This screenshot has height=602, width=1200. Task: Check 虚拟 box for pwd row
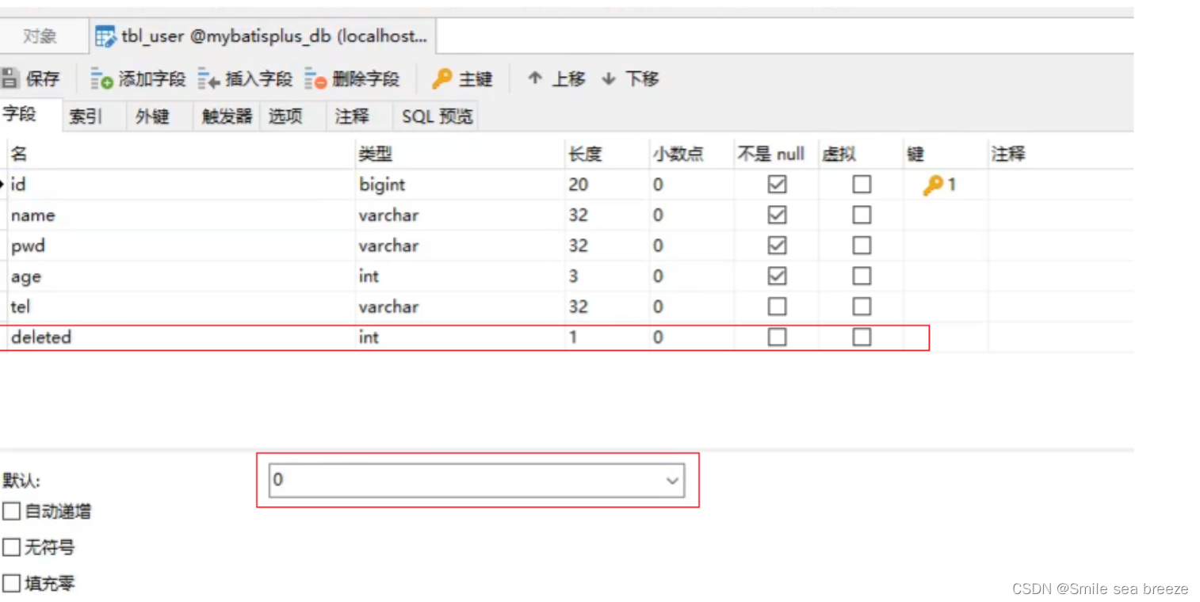coord(862,246)
